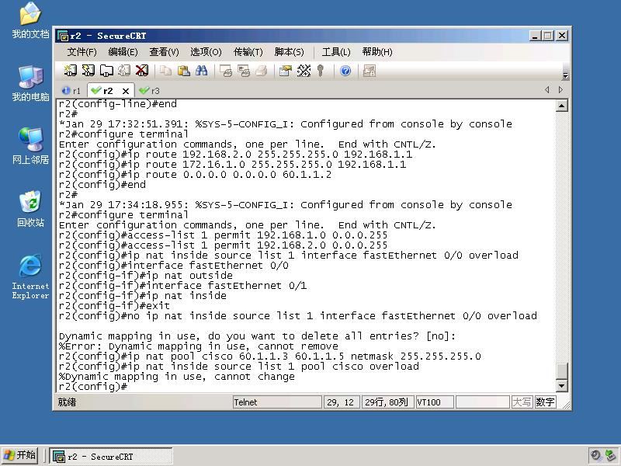
Task: Click Connect in Tab folder icon
Action: pos(106,71)
